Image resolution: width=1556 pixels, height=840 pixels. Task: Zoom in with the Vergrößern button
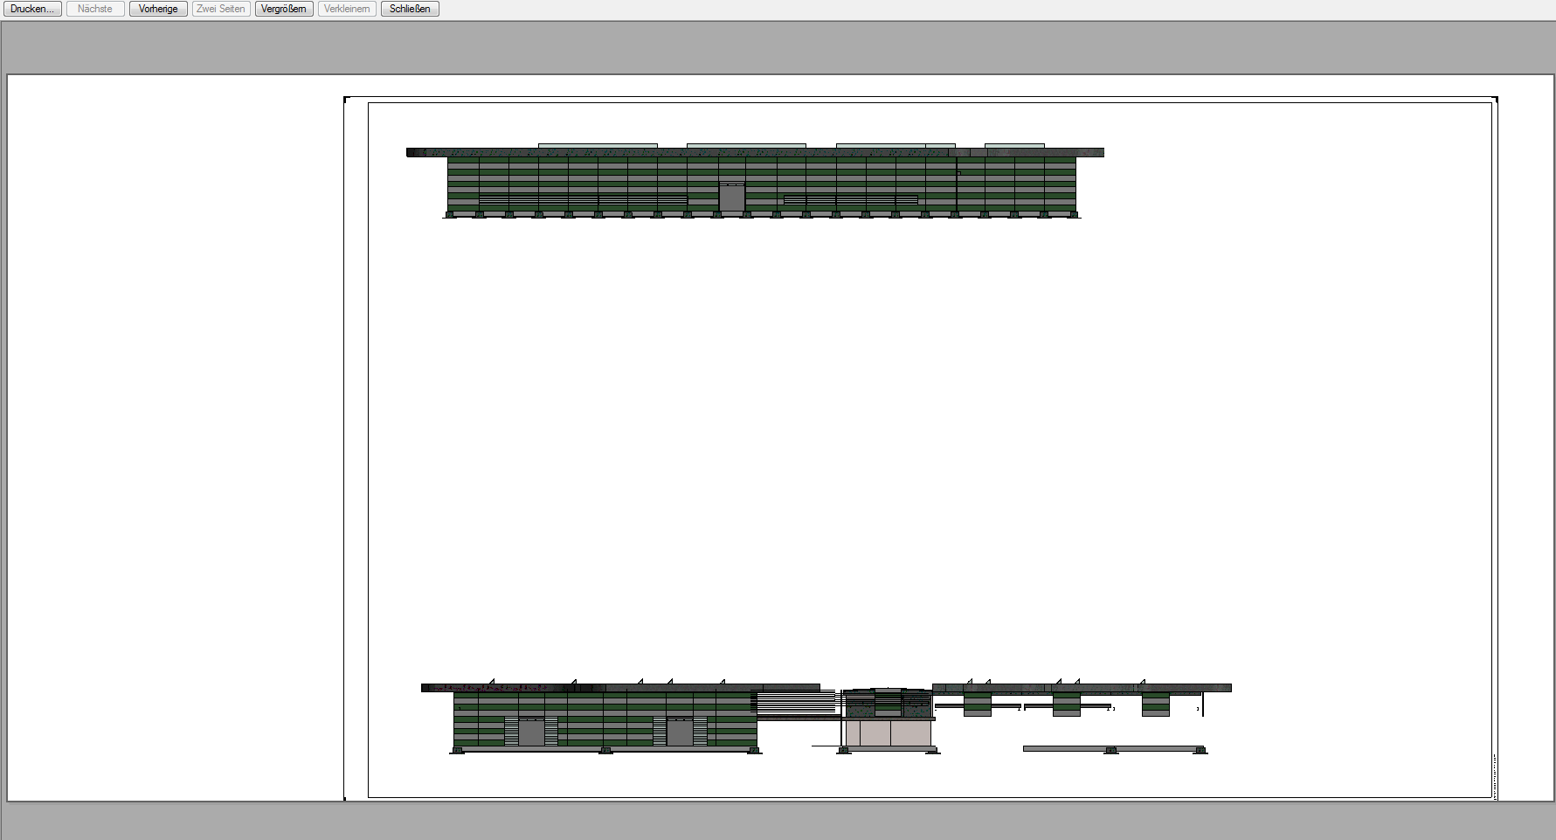284,9
